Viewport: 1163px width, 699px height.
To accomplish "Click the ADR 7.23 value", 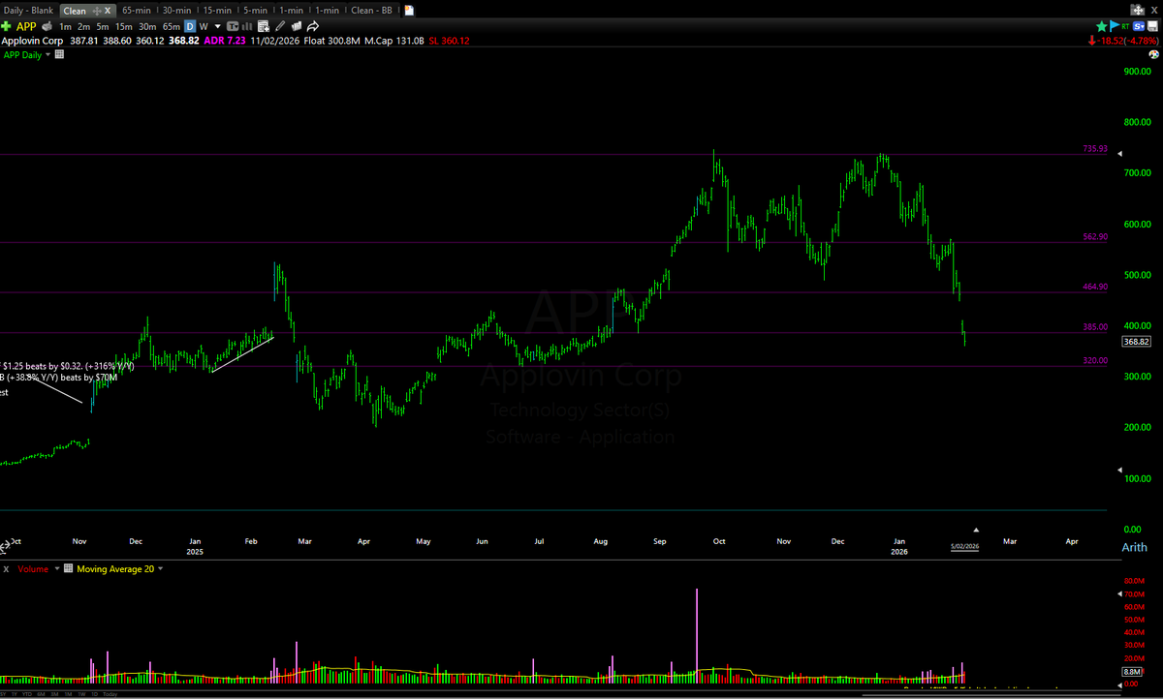I will point(225,41).
